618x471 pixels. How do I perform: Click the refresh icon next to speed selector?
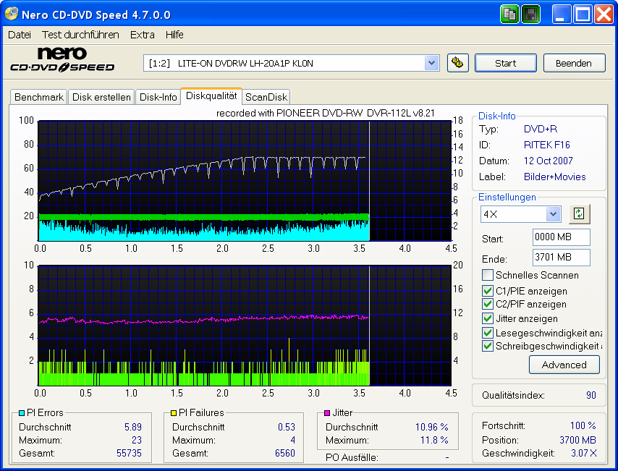point(579,213)
